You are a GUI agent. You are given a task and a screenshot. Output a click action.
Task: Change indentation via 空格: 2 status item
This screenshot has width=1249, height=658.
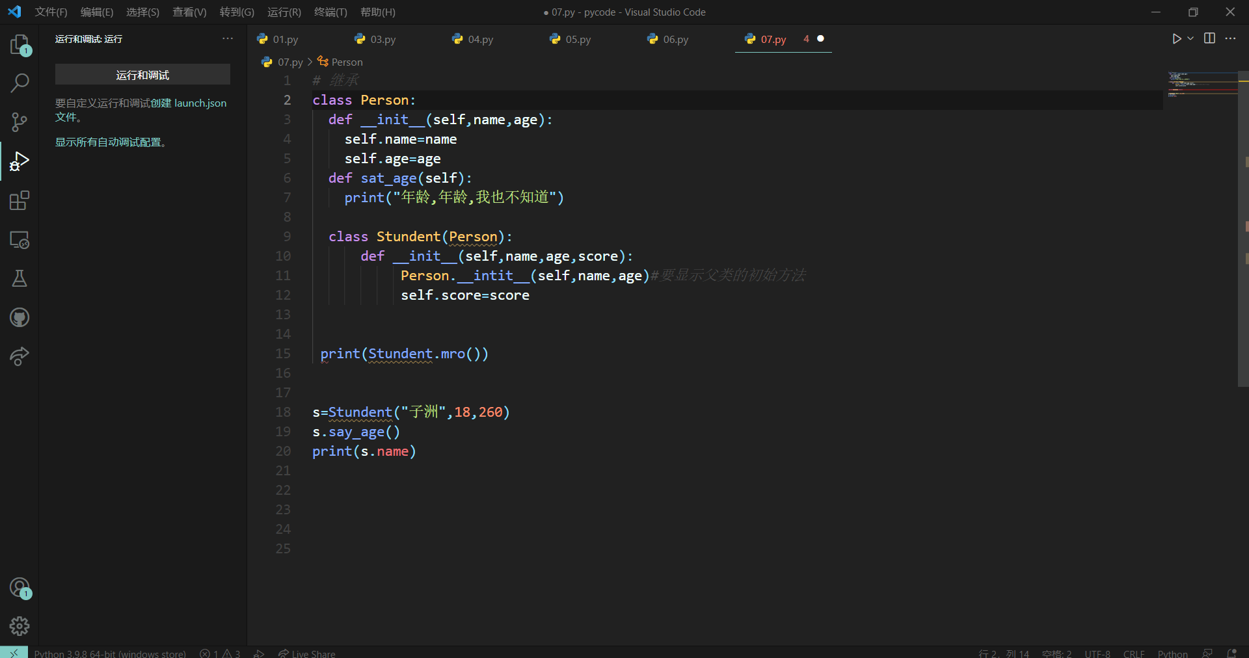click(1056, 653)
